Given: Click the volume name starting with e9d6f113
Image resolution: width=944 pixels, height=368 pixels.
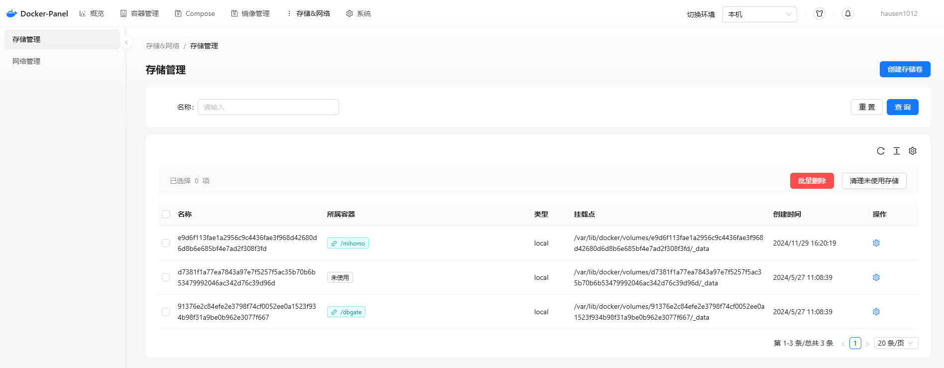Looking at the screenshot, I should [x=247, y=243].
